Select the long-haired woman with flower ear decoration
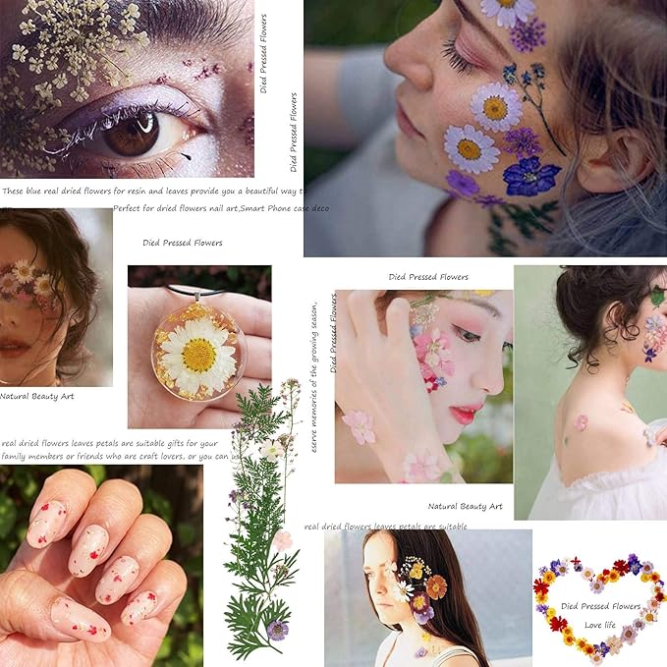The height and width of the screenshot is (667, 667). pyautogui.click(x=428, y=598)
